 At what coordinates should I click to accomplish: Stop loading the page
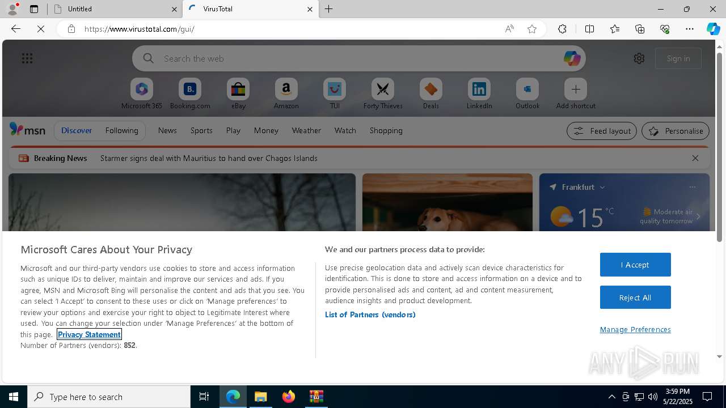tap(41, 29)
